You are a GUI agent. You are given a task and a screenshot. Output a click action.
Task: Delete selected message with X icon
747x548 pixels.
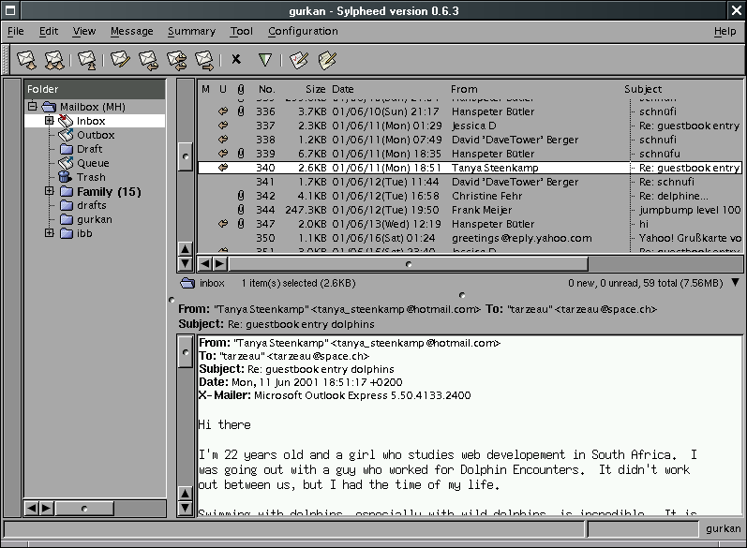coord(236,60)
